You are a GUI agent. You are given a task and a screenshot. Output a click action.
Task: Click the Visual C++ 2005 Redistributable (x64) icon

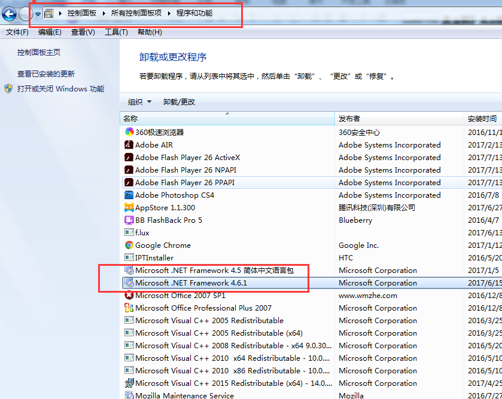(129, 333)
